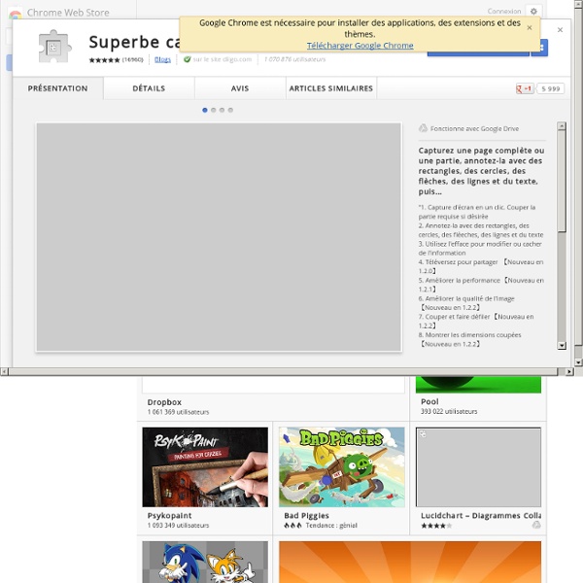
Task: Click '1 093 349 utilisateurs' under Psykopaint
Action: (x=178, y=526)
